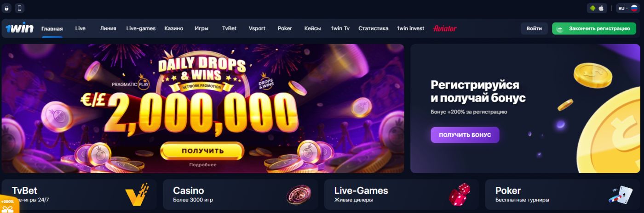Go to the Казино section
Image resolution: width=644 pixels, height=213 pixels.
coord(174,28)
